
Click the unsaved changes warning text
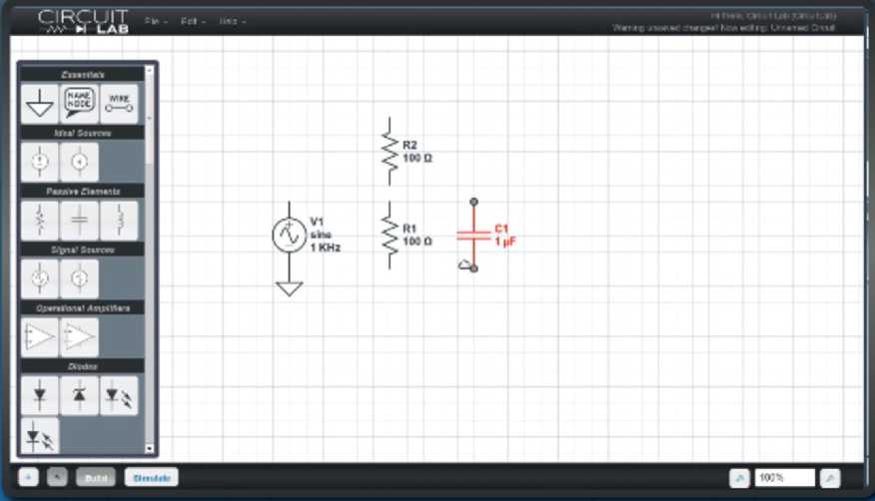[x=723, y=28]
